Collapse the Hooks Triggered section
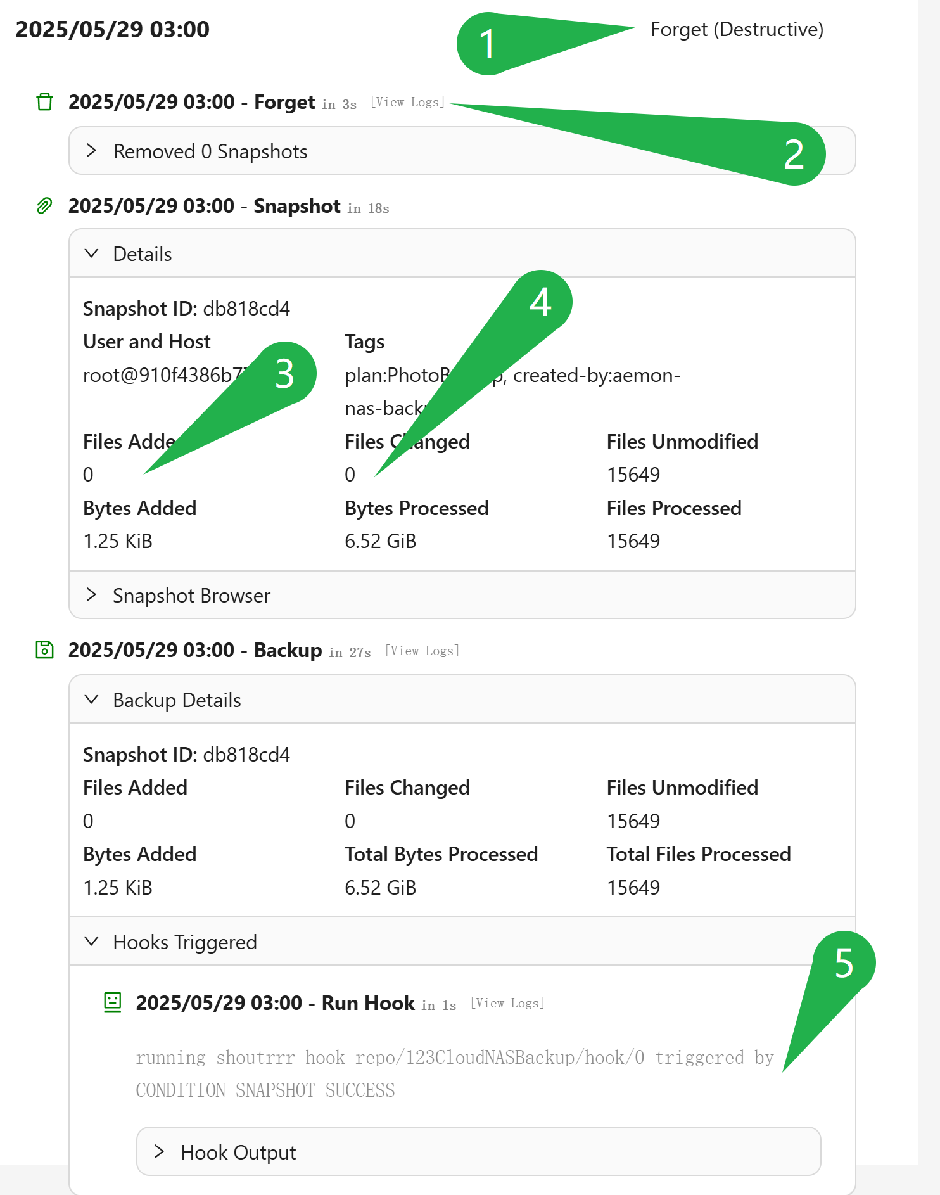The image size is (940, 1195). 462,942
